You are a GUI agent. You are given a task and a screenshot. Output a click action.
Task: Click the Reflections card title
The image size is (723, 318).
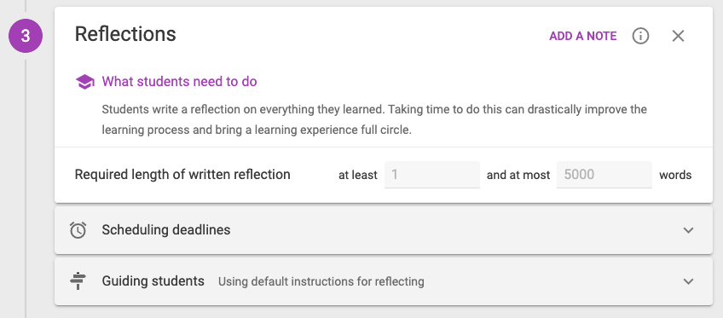[125, 34]
